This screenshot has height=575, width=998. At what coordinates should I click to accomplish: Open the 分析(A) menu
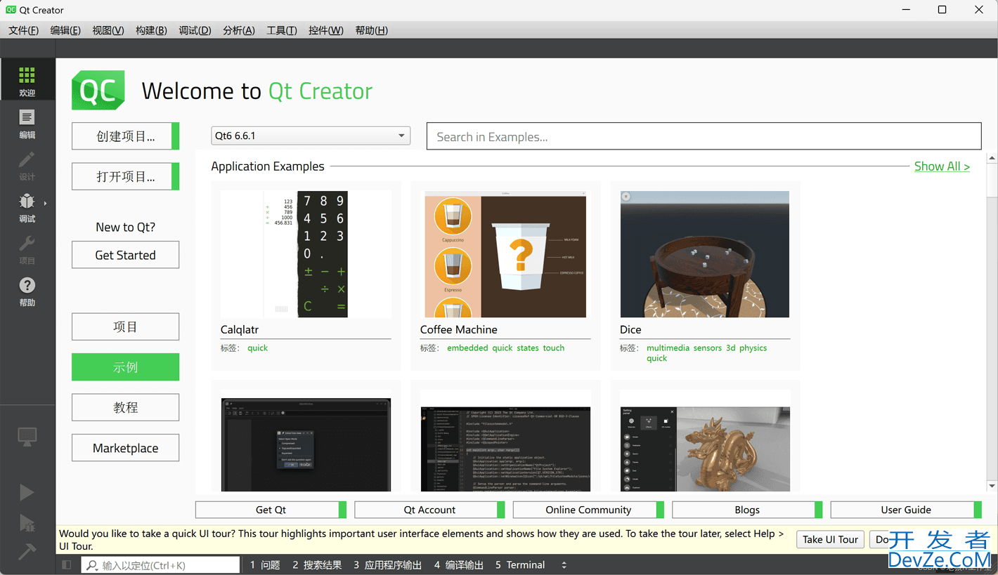coord(239,30)
